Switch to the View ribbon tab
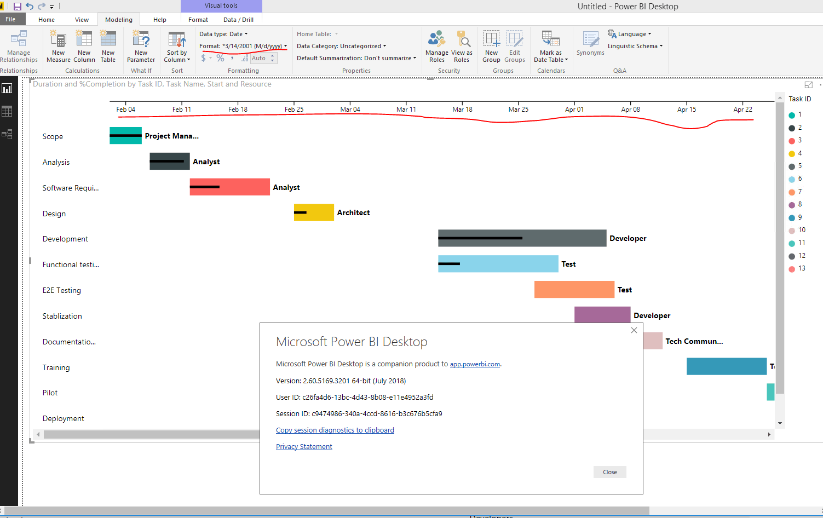 (x=82, y=20)
